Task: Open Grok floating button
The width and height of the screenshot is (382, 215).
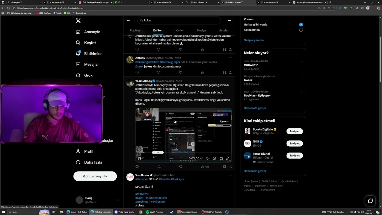Action: 370,201
